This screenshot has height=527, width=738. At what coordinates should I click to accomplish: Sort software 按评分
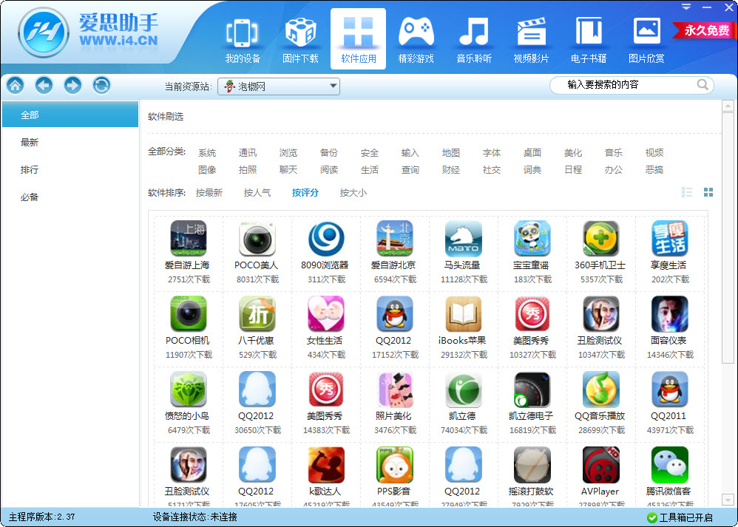(305, 192)
